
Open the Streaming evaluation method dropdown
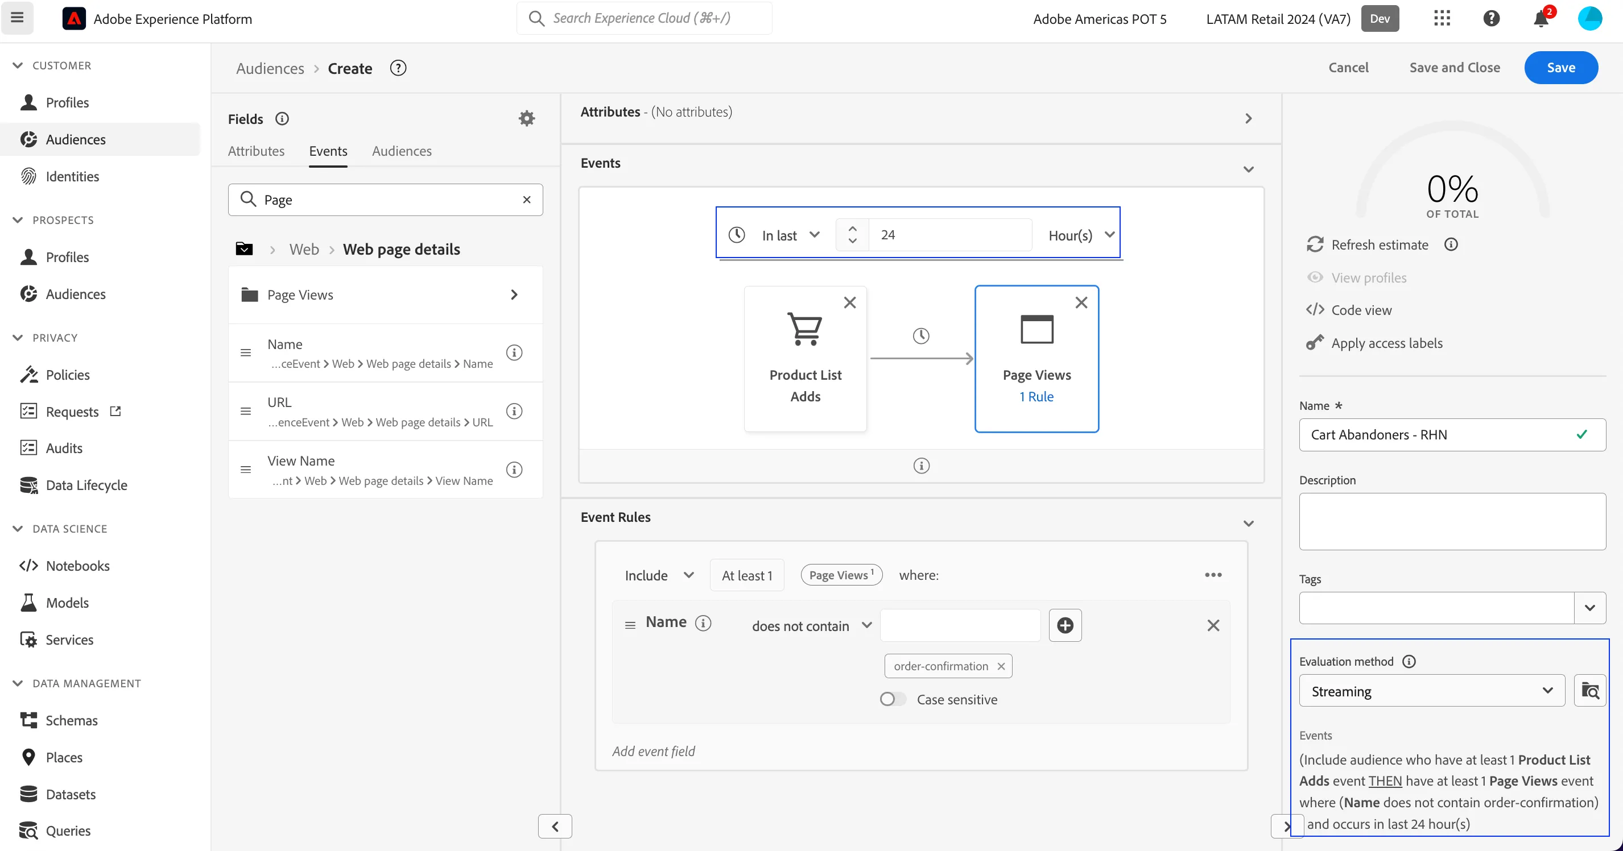pyautogui.click(x=1431, y=691)
